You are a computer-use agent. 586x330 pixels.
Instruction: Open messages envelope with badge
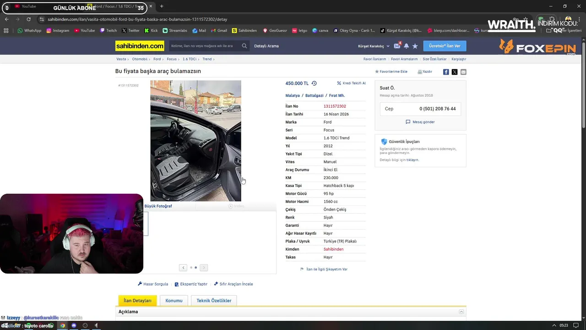397,46
